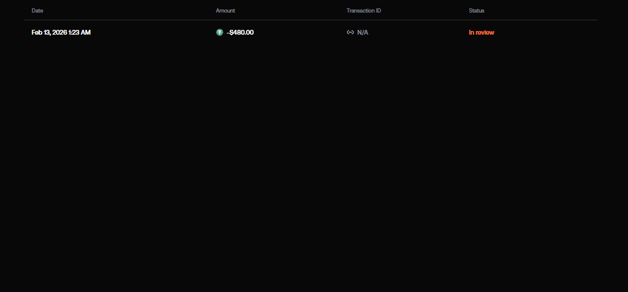The height and width of the screenshot is (292, 628).
Task: Click the minus sign before $480.00
Action: pyautogui.click(x=228, y=32)
